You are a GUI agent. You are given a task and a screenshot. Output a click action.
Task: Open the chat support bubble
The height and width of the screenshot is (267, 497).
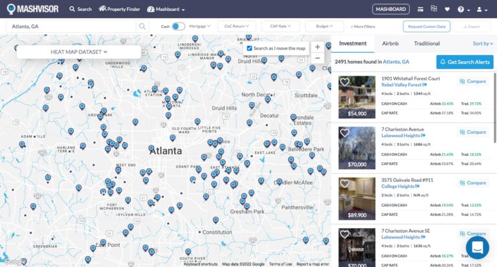pyautogui.click(x=478, y=248)
